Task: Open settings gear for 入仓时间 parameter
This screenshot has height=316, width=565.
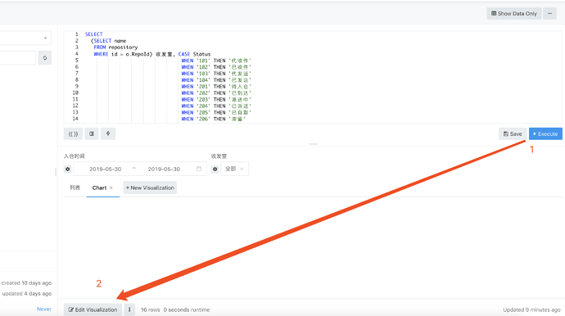Action: tap(68, 169)
